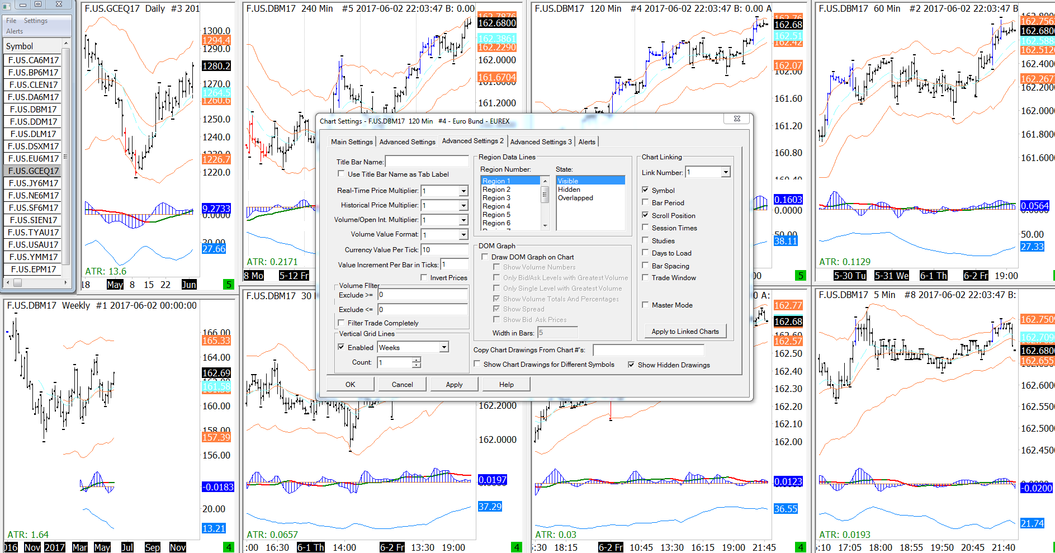Switch to the Main Settings tab
This screenshot has height=553, width=1055.
[352, 142]
